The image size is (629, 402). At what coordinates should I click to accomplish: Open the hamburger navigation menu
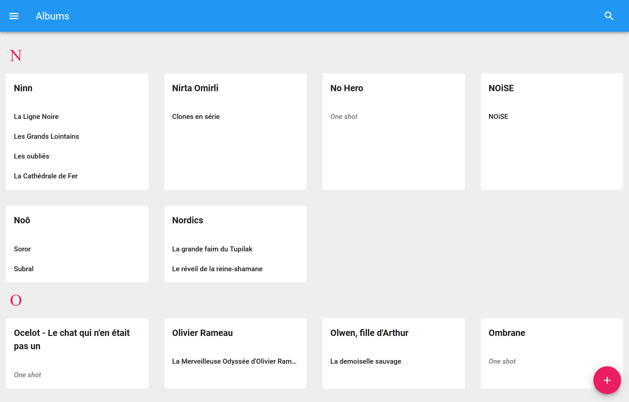point(14,16)
